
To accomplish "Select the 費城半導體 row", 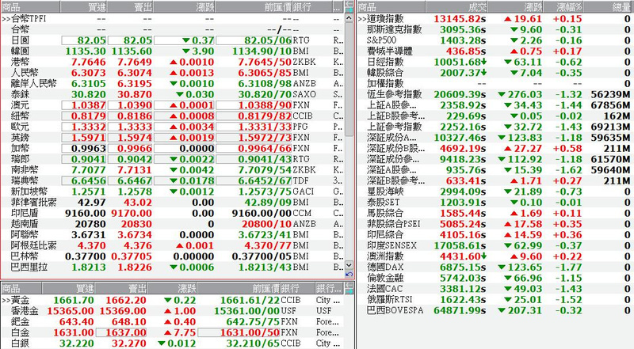I will click(x=495, y=51).
